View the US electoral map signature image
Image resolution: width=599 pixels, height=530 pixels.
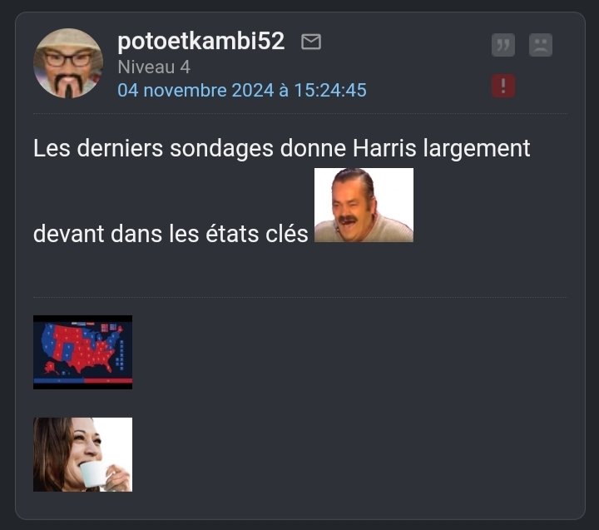click(x=83, y=352)
